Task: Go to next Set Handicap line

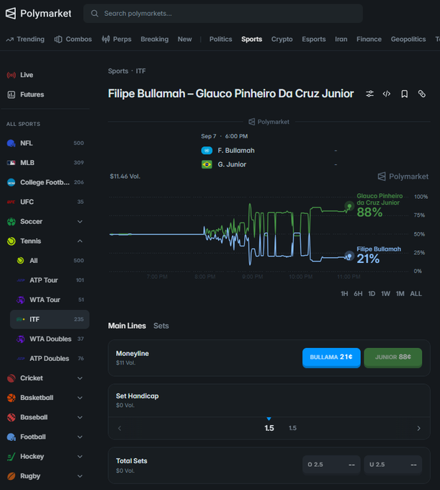Action: click(419, 429)
